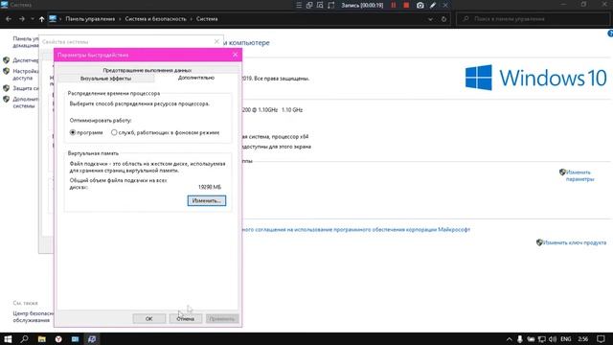Image resolution: width=613 pixels, height=345 pixels.
Task: Open File Explorer from taskbar
Action: (x=41, y=338)
